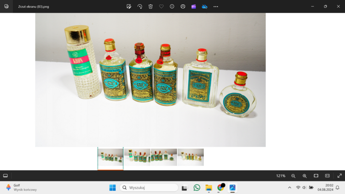345x194 pixels.
Task: Click the Wyszukaj taskbar search box
Action: pos(149,187)
